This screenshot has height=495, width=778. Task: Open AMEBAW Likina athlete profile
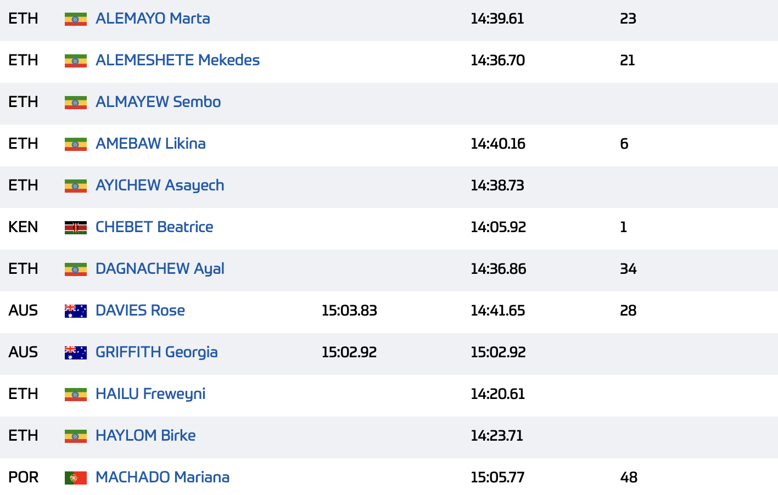[x=150, y=144]
